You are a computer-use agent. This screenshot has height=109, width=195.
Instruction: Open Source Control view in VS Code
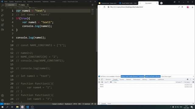[x=2, y=10]
